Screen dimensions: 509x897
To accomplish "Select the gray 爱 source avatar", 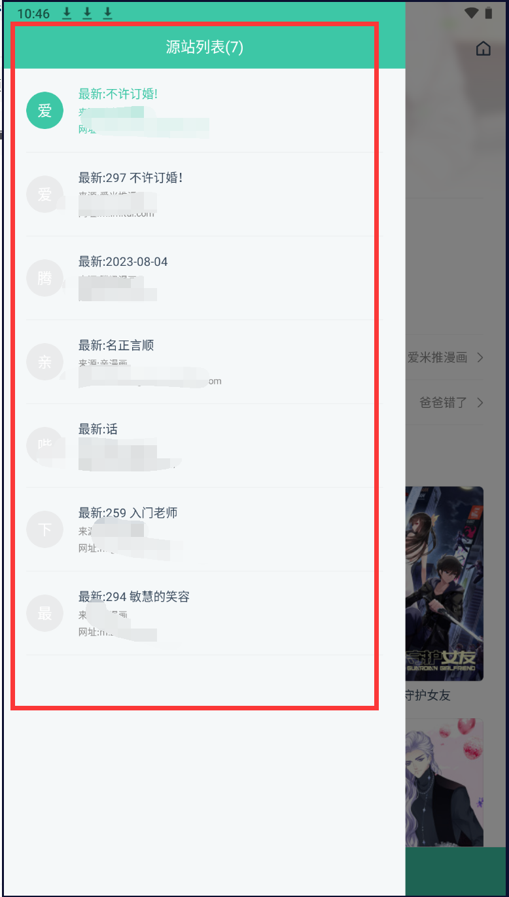I will (x=44, y=194).
